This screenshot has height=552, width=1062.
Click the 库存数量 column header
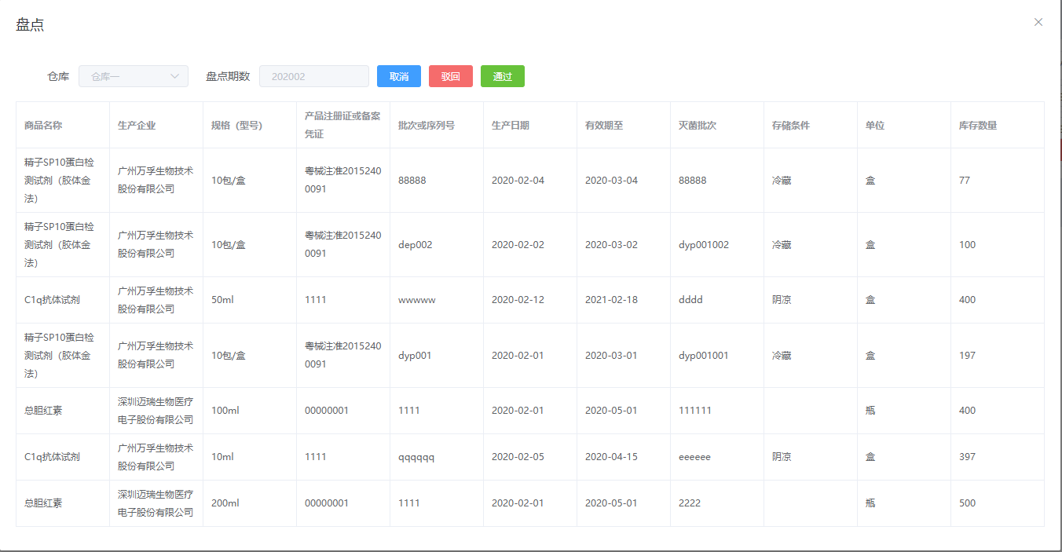978,125
